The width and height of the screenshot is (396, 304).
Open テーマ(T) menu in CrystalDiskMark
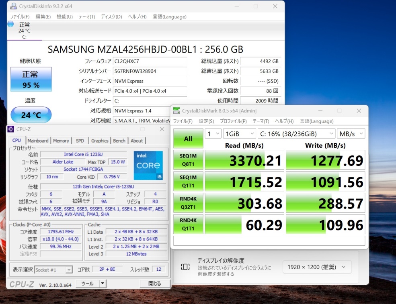(x=261, y=121)
